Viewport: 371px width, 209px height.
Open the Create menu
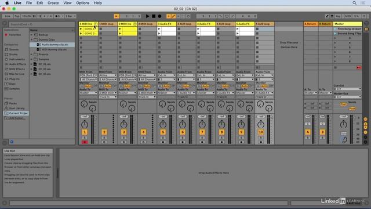click(53, 3)
